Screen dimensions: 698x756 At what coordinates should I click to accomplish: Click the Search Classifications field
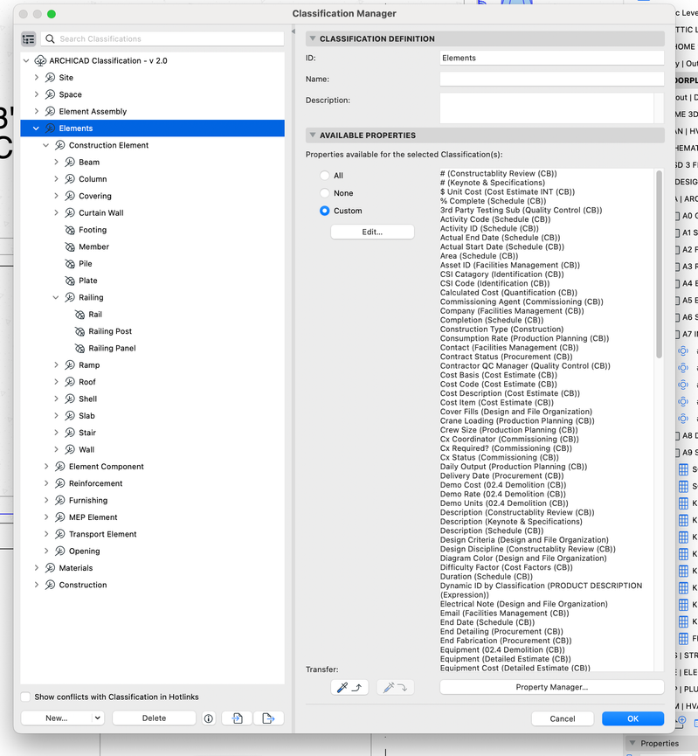point(163,39)
